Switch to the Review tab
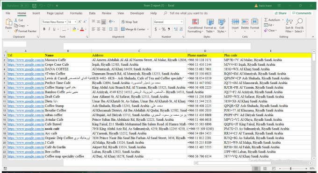The image size is (318, 173). pyautogui.click(x=107, y=13)
